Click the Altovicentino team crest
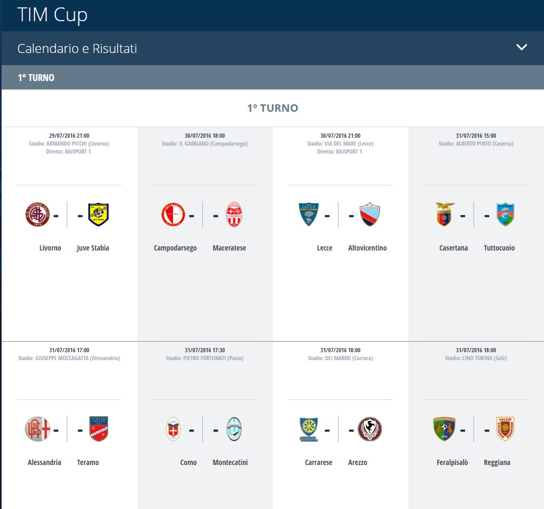 coord(370,215)
